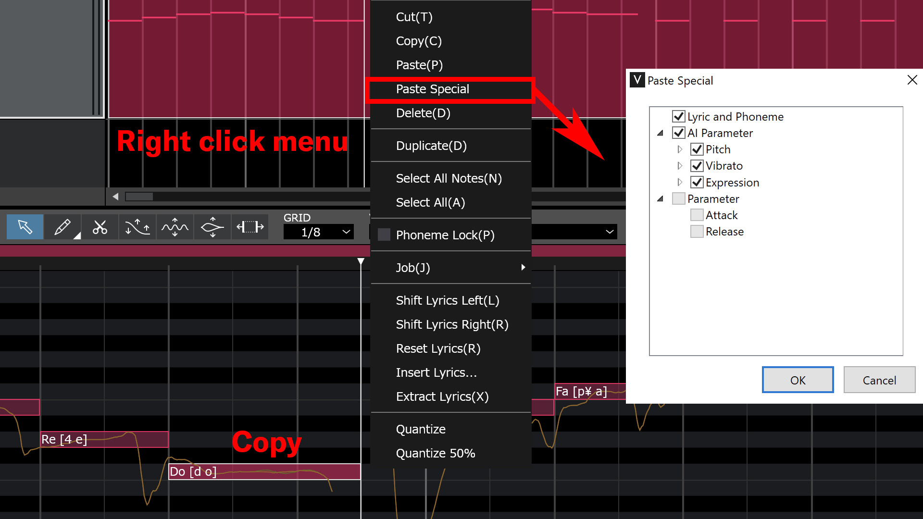This screenshot has height=519, width=923.
Task: Click the Do [d o] note
Action: click(264, 471)
